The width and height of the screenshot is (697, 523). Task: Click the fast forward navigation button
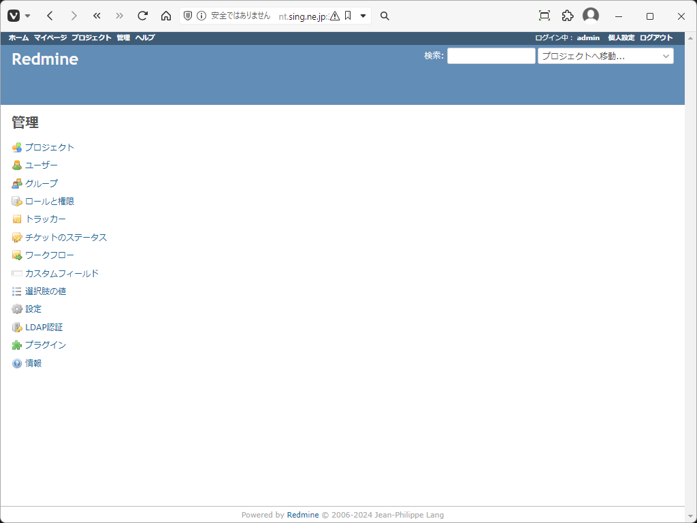tap(120, 16)
